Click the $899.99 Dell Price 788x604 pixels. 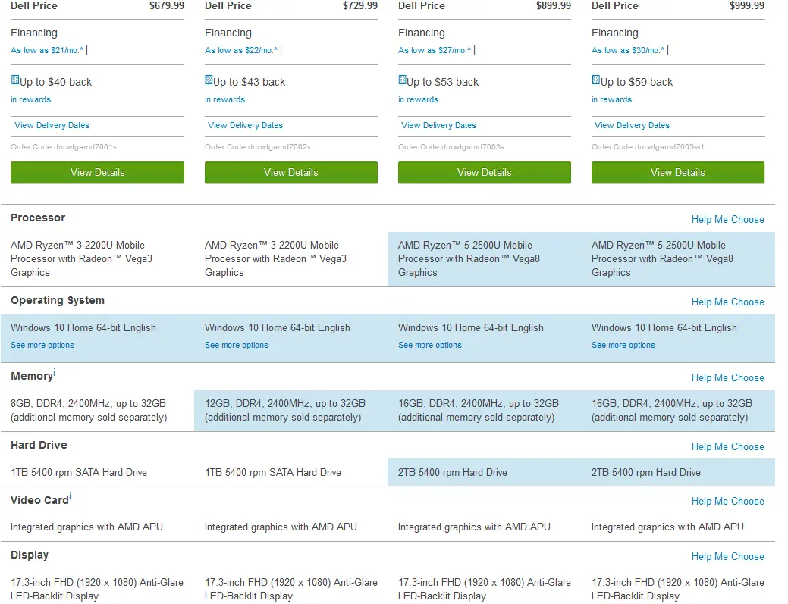tap(554, 5)
